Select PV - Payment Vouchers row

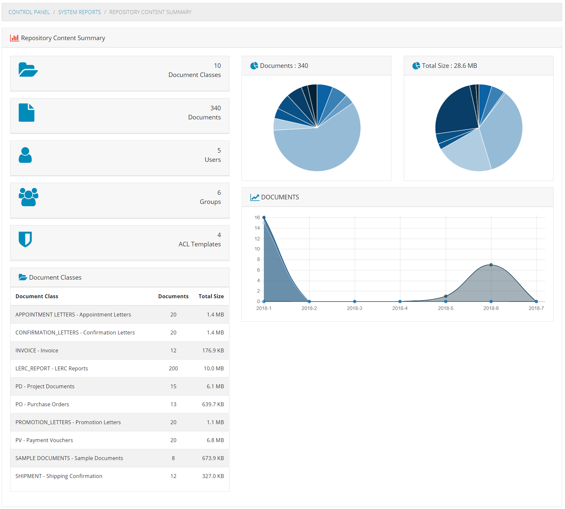click(x=119, y=440)
